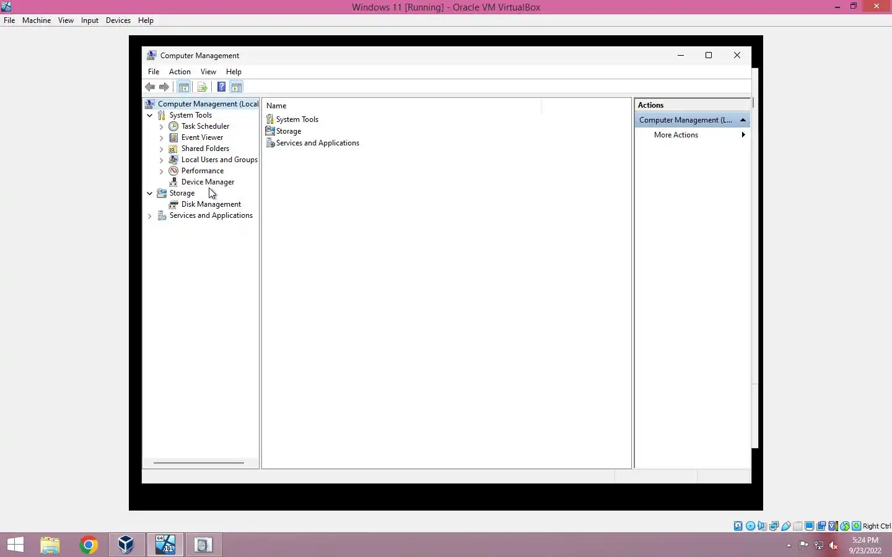
Task: Open Computer Management Help menu
Action: pyautogui.click(x=234, y=72)
